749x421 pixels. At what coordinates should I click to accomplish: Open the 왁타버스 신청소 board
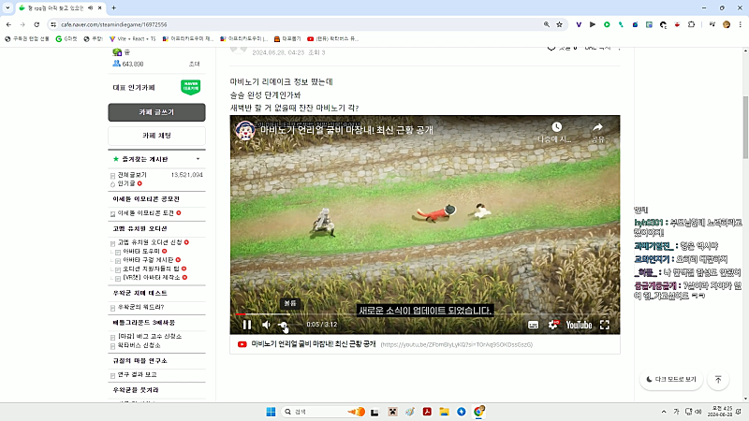139,345
